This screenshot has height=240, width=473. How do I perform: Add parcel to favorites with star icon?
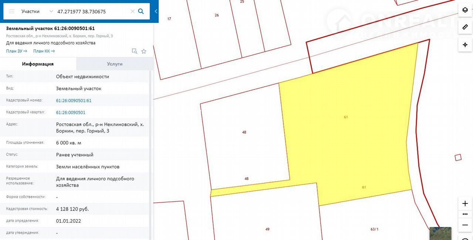(144, 51)
